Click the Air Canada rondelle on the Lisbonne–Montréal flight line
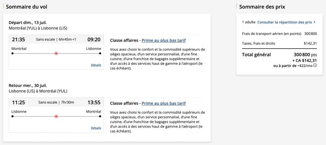This screenshot has height=145, width=326. (x=56, y=116)
